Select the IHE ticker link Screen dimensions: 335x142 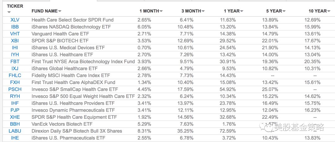point(15,138)
